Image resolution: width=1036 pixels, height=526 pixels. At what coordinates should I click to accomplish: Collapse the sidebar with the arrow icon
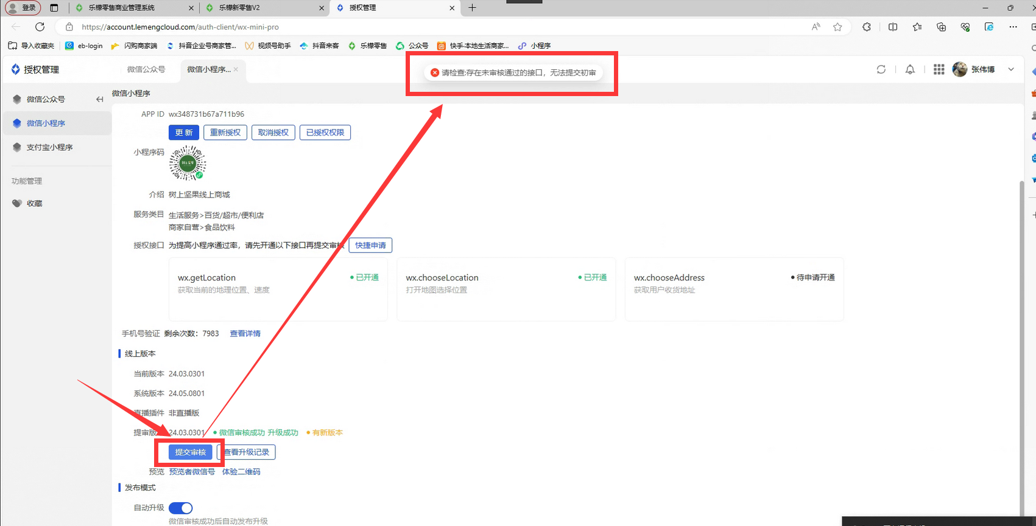[100, 99]
